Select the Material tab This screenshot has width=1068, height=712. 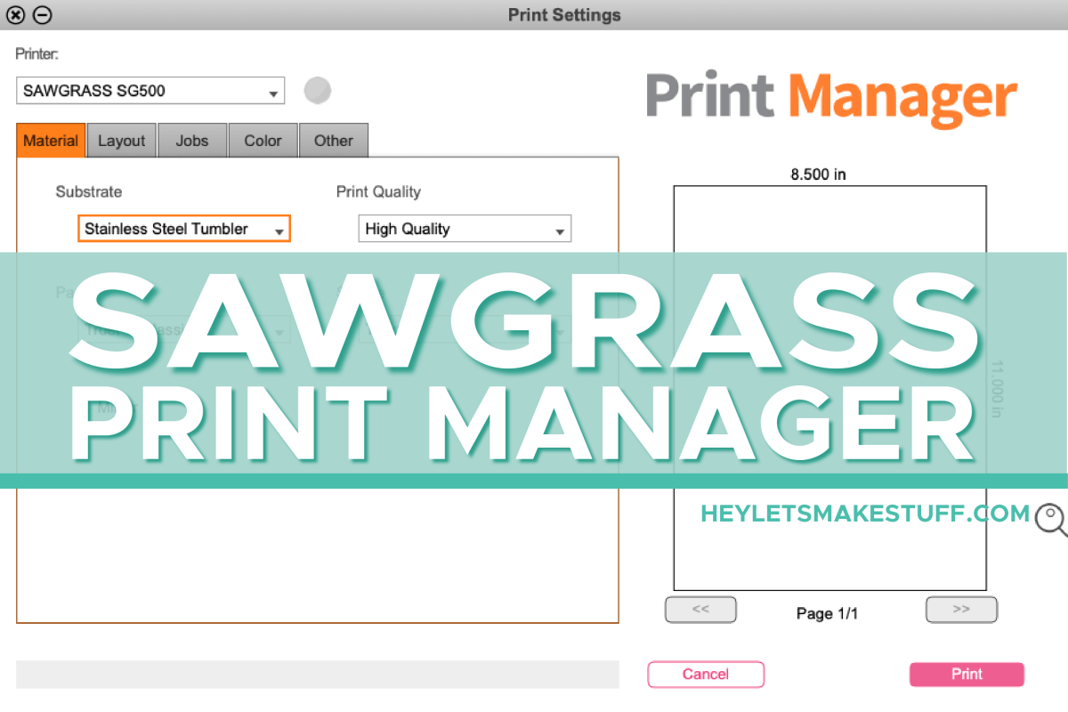pos(50,141)
